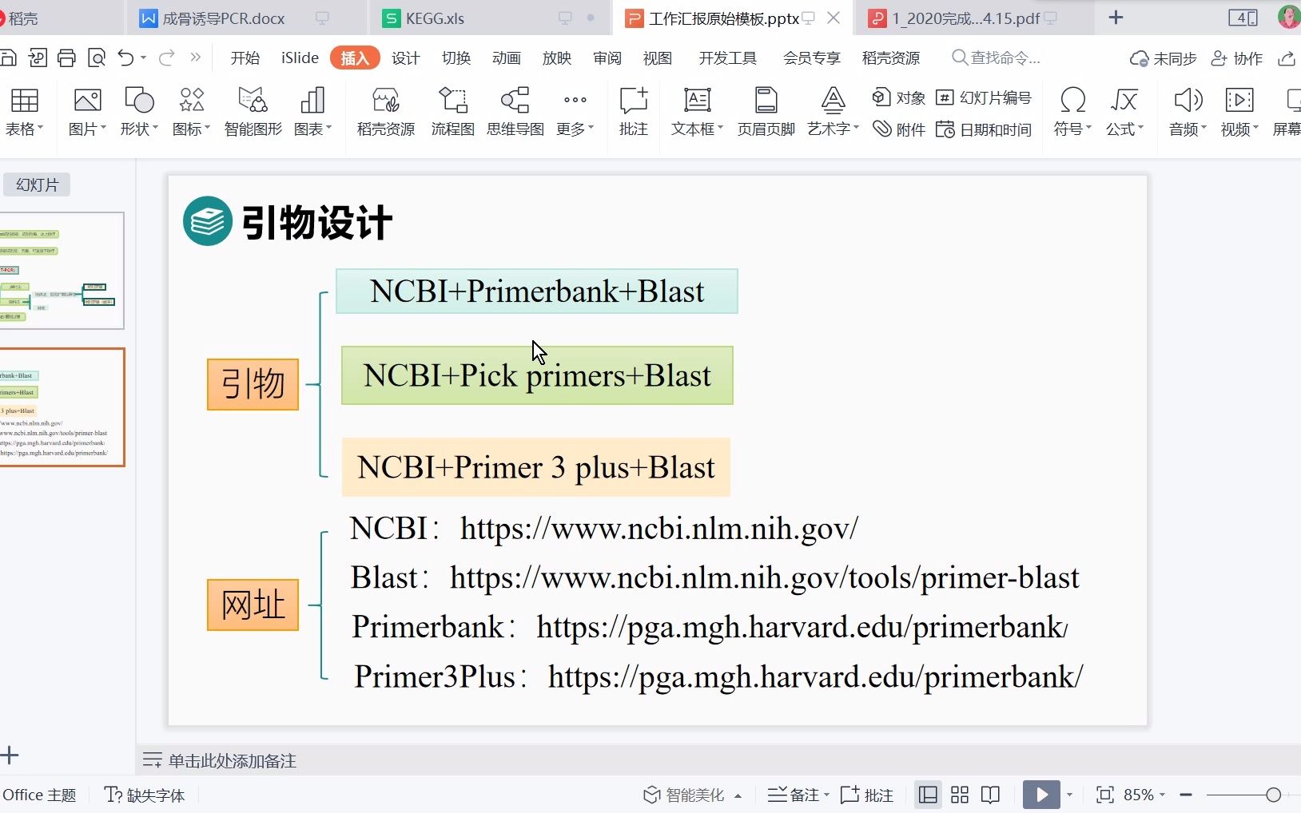
Task: Insert a picture using 图片 icon
Action: click(87, 112)
